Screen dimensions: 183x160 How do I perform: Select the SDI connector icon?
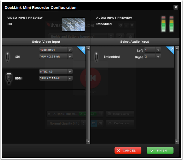point(8,57)
